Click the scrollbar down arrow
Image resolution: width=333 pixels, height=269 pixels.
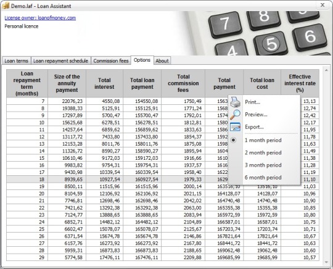326,262
